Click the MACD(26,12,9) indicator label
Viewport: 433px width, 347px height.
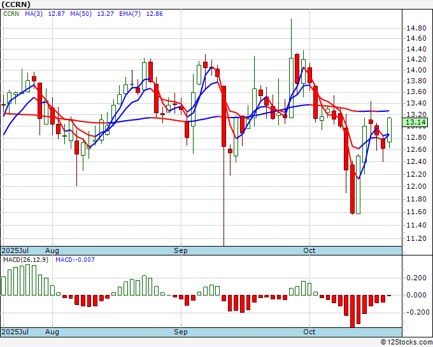pos(26,260)
